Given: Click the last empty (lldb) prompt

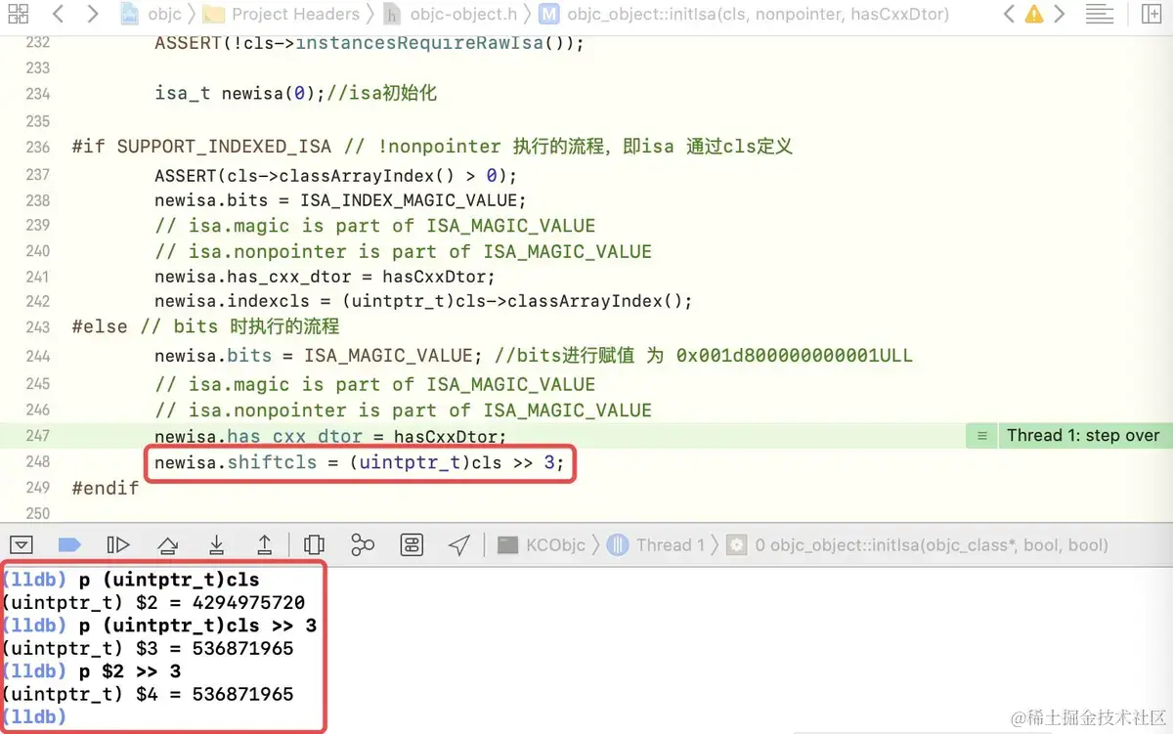Looking at the screenshot, I should coord(34,717).
